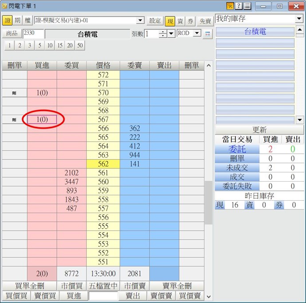Click delete order icon at price 567
The width and height of the screenshot is (306, 303).
point(14,120)
